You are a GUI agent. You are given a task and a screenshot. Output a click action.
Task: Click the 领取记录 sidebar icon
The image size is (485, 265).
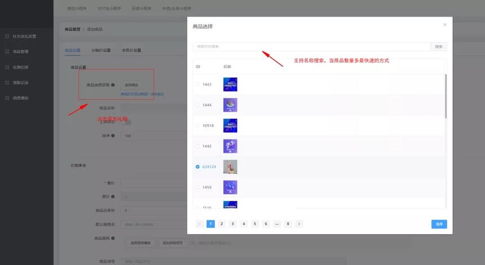click(x=7, y=83)
